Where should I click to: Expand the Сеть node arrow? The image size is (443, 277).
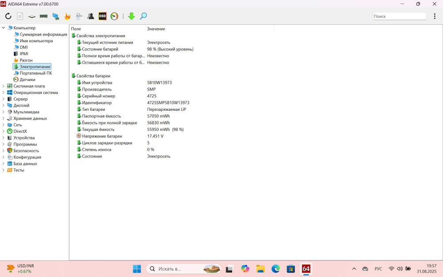4,125
